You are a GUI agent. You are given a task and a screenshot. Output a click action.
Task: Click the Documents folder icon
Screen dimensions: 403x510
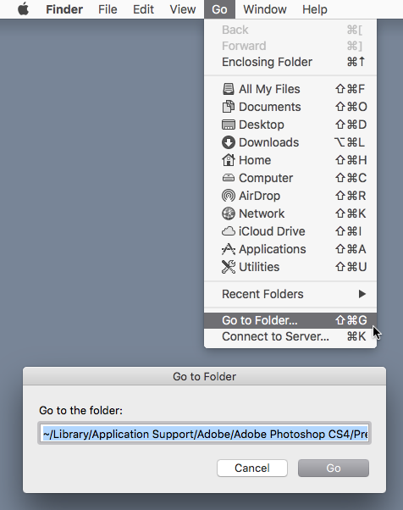point(228,107)
